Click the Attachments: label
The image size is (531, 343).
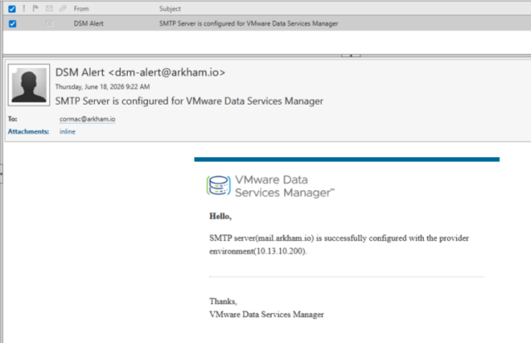coord(28,131)
